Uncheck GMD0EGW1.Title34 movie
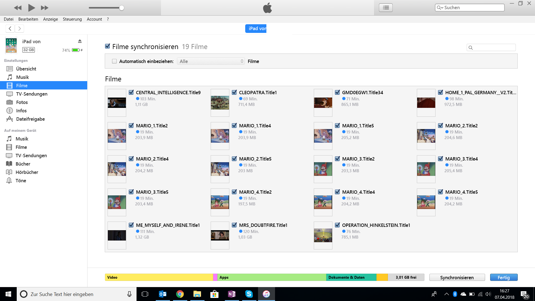 tap(337, 92)
